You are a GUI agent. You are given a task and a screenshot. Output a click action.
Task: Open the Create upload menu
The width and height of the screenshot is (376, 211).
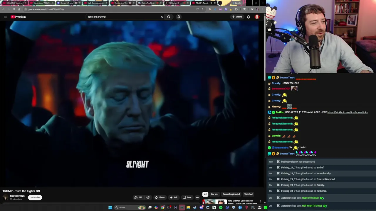click(x=237, y=17)
